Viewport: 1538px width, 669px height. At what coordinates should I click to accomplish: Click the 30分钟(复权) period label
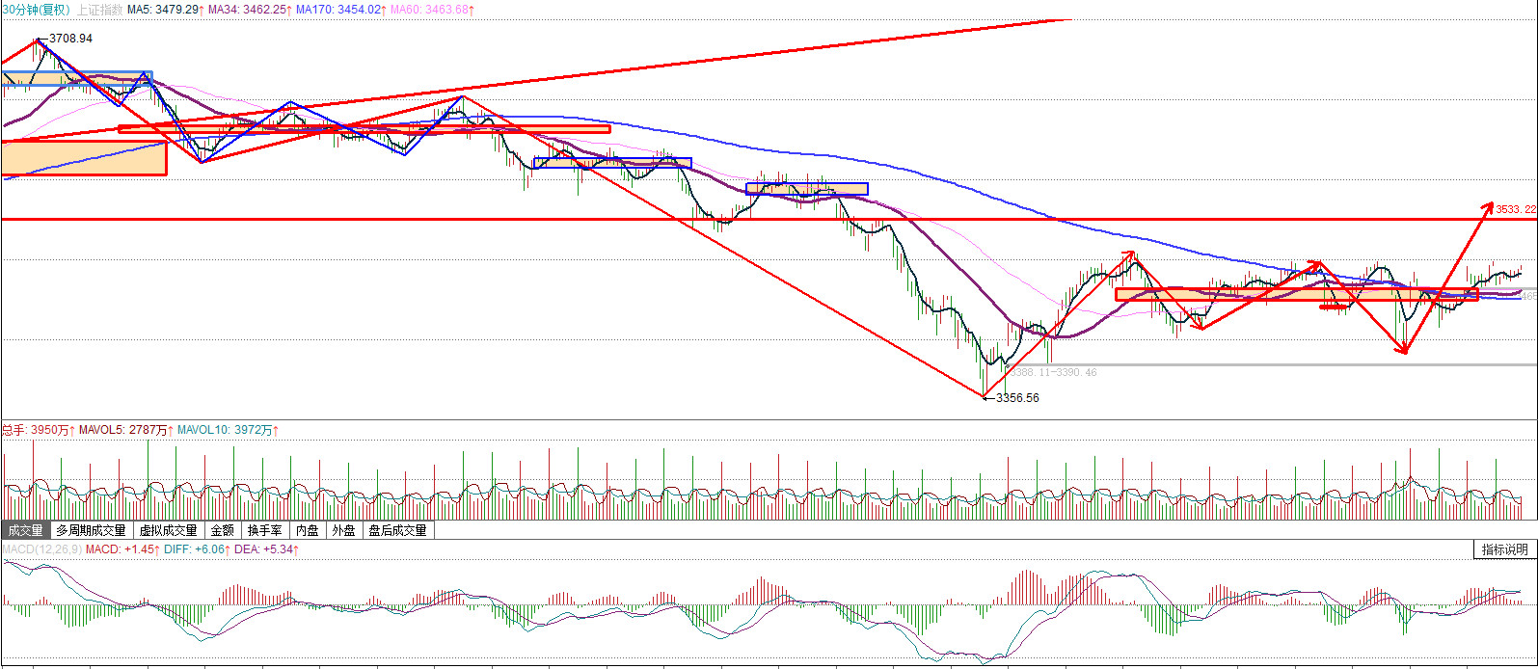point(36,9)
